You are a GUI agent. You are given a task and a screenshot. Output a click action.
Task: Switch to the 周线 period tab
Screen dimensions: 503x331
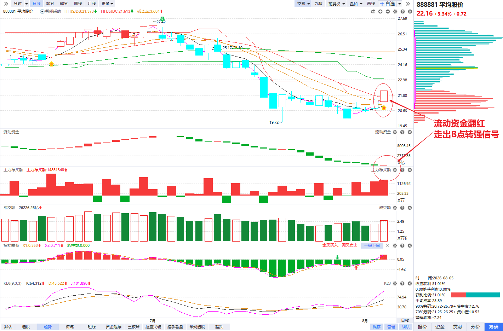78,4
